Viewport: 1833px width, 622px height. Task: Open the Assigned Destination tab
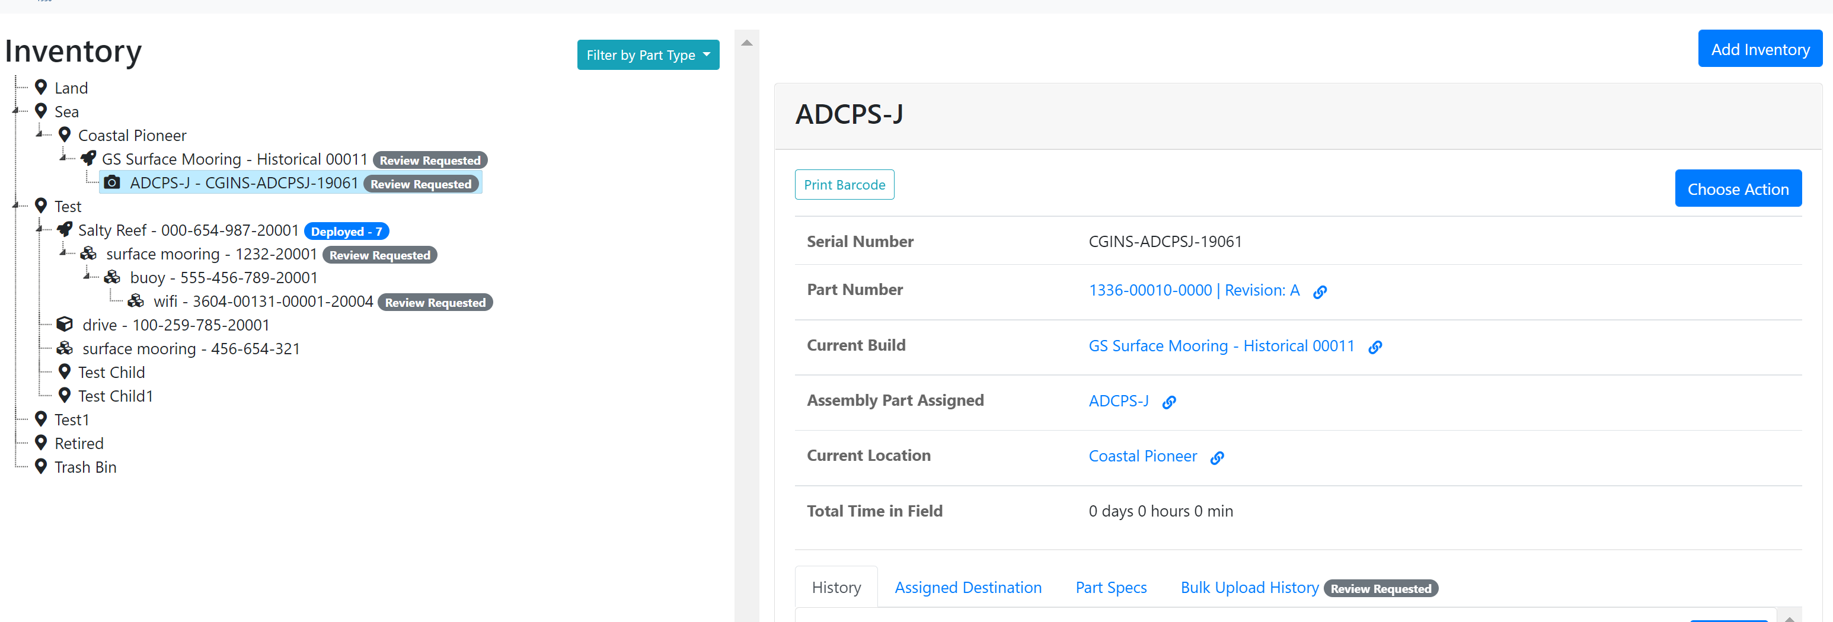967,587
